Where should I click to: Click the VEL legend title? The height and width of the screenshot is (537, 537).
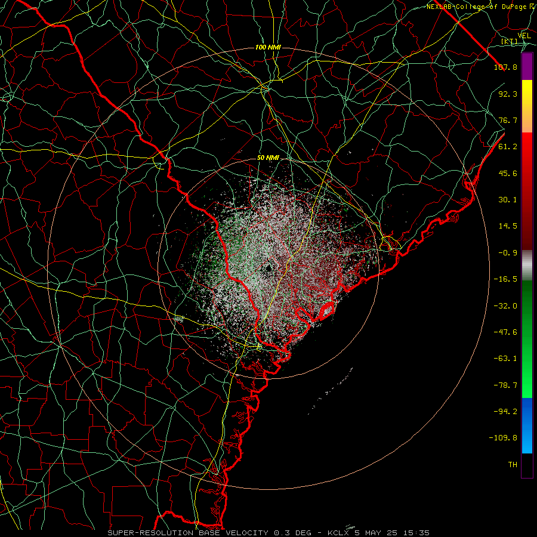(524, 36)
